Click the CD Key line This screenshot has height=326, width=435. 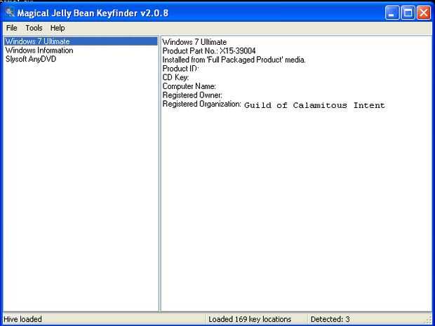click(x=175, y=77)
